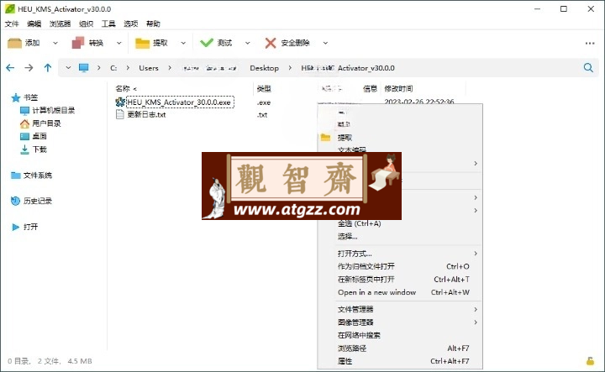Expand 文件管理器 submenu in context menu

click(400, 309)
